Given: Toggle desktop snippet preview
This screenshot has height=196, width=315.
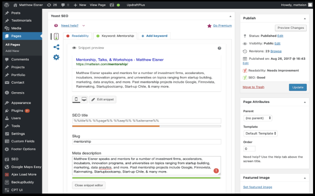Looking at the screenshot, I should 84,99.
